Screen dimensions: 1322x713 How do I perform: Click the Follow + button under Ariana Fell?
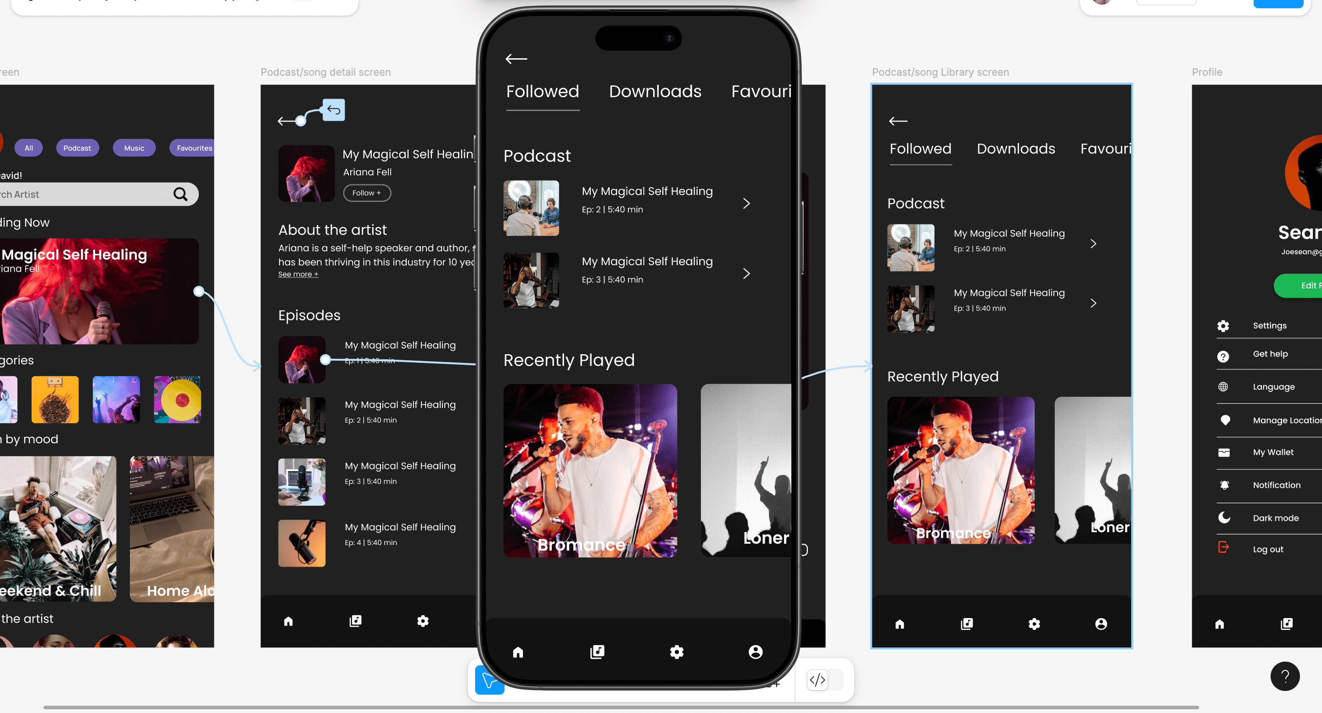(x=366, y=193)
